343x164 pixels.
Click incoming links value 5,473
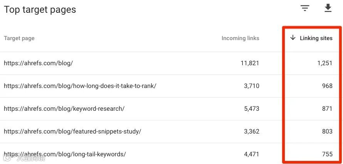[x=252, y=108]
